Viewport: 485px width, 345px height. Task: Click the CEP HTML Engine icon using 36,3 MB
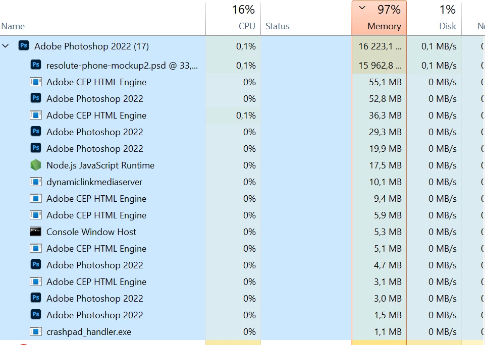pyautogui.click(x=35, y=116)
